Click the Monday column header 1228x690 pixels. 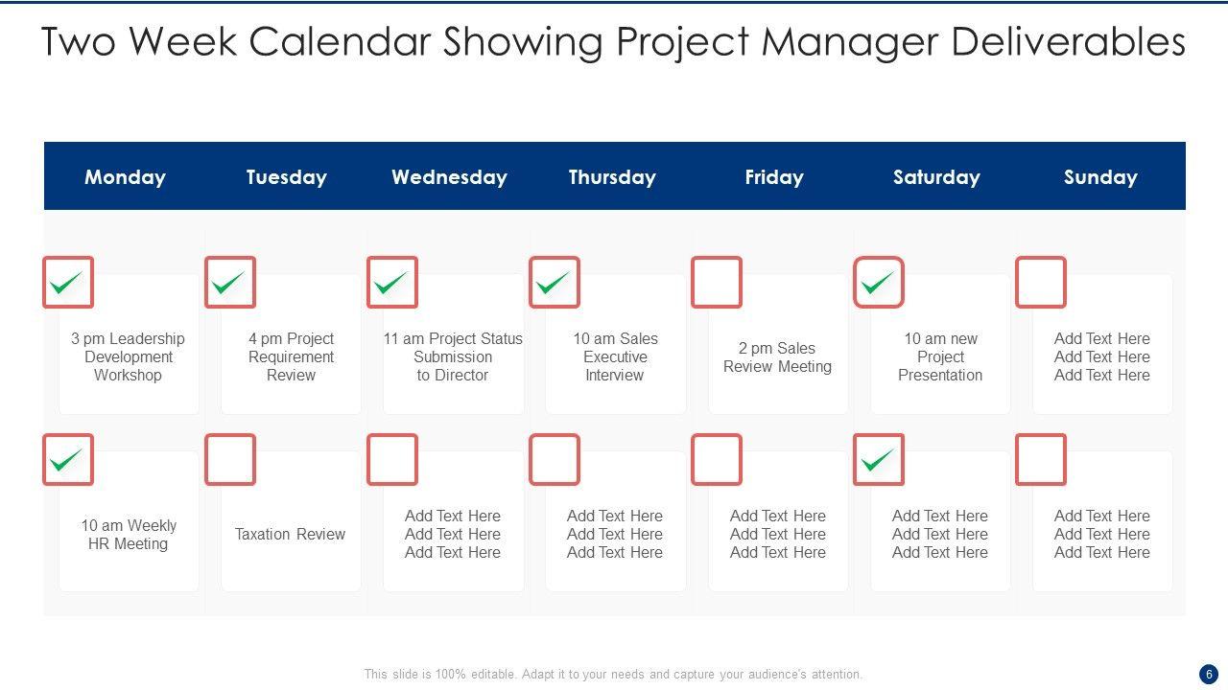125,177
